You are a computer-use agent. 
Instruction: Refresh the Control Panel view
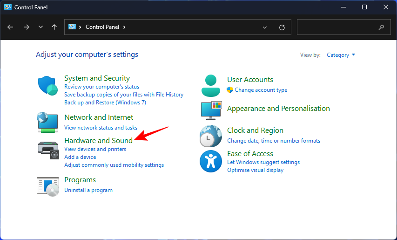[282, 27]
